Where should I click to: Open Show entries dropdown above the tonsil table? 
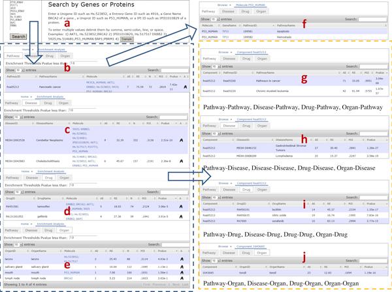click(216, 261)
